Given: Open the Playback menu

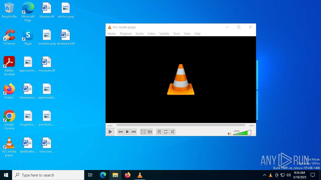Looking at the screenshot, I should point(126,34).
